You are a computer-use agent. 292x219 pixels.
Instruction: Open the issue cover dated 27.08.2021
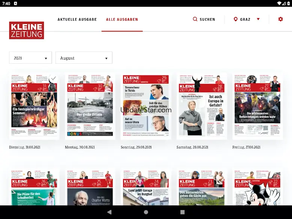point(258,106)
